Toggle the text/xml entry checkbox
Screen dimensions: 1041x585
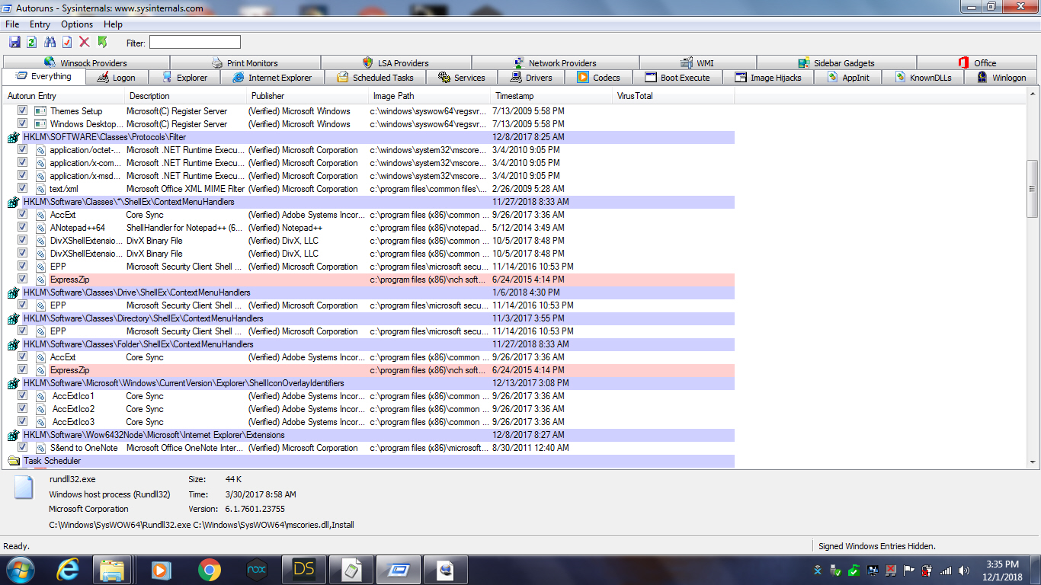click(x=23, y=189)
